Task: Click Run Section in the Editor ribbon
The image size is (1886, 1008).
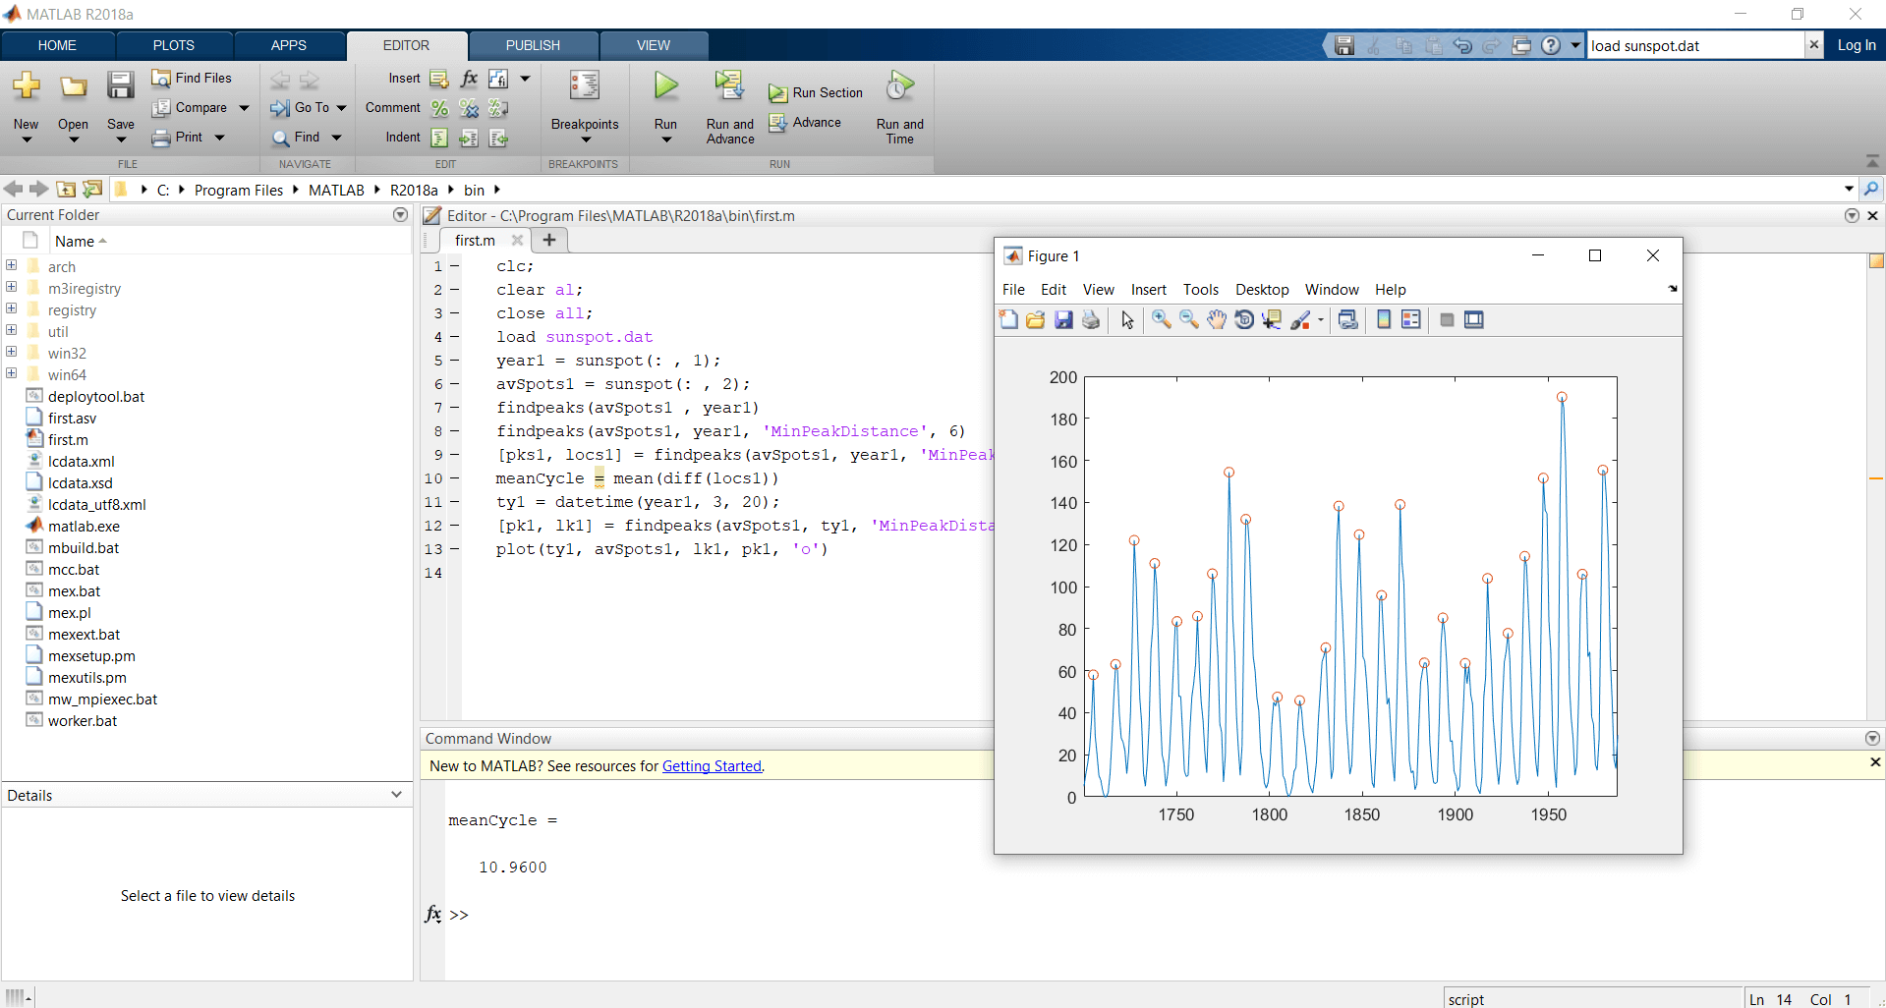Action: [x=816, y=91]
